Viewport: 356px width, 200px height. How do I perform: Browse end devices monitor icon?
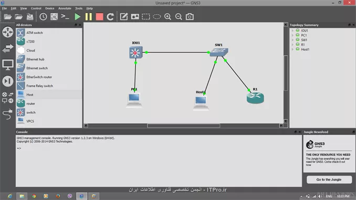8,65
